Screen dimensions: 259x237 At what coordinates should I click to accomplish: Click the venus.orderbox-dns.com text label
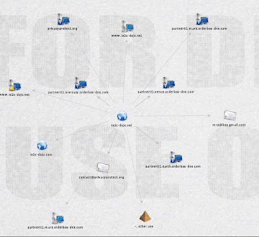[166, 92]
